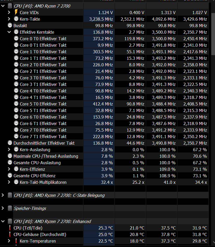This screenshot has width=215, height=247.
Task: Click the average value 70.6 %
Action: (x=200, y=156)
